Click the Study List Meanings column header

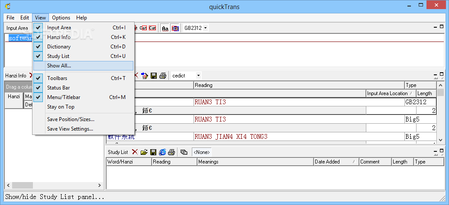[255, 162]
